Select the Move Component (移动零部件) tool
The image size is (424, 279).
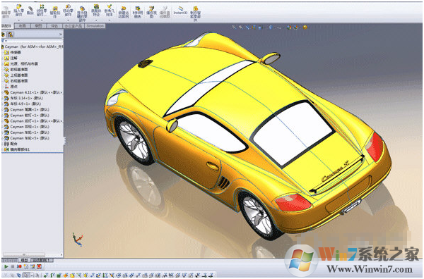tap(68, 11)
